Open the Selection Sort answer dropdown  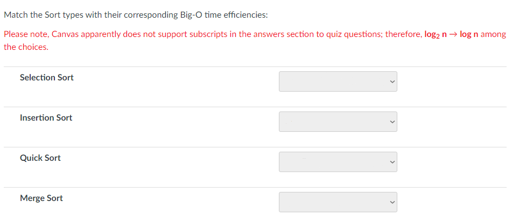pos(338,81)
